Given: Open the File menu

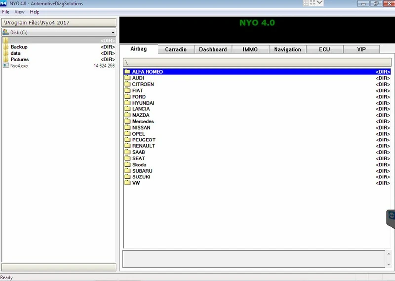Looking at the screenshot, I should coord(6,12).
